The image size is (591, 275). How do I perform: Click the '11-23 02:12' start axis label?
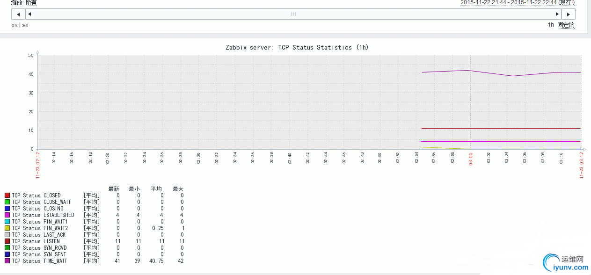38,165
